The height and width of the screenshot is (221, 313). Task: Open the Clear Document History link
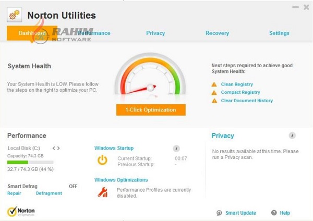pyautogui.click(x=247, y=101)
